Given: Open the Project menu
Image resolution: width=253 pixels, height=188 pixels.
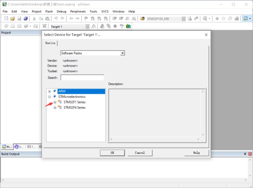Looking at the screenshot, I should (37, 11).
